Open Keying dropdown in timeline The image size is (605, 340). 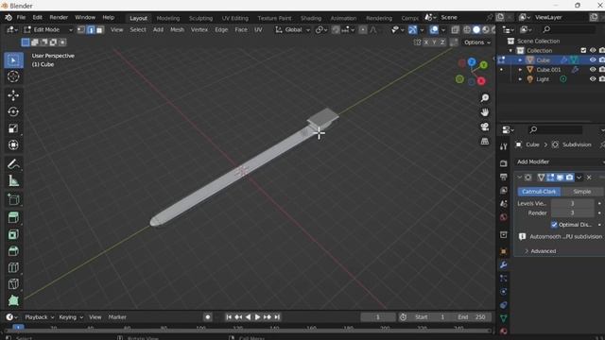pyautogui.click(x=71, y=317)
